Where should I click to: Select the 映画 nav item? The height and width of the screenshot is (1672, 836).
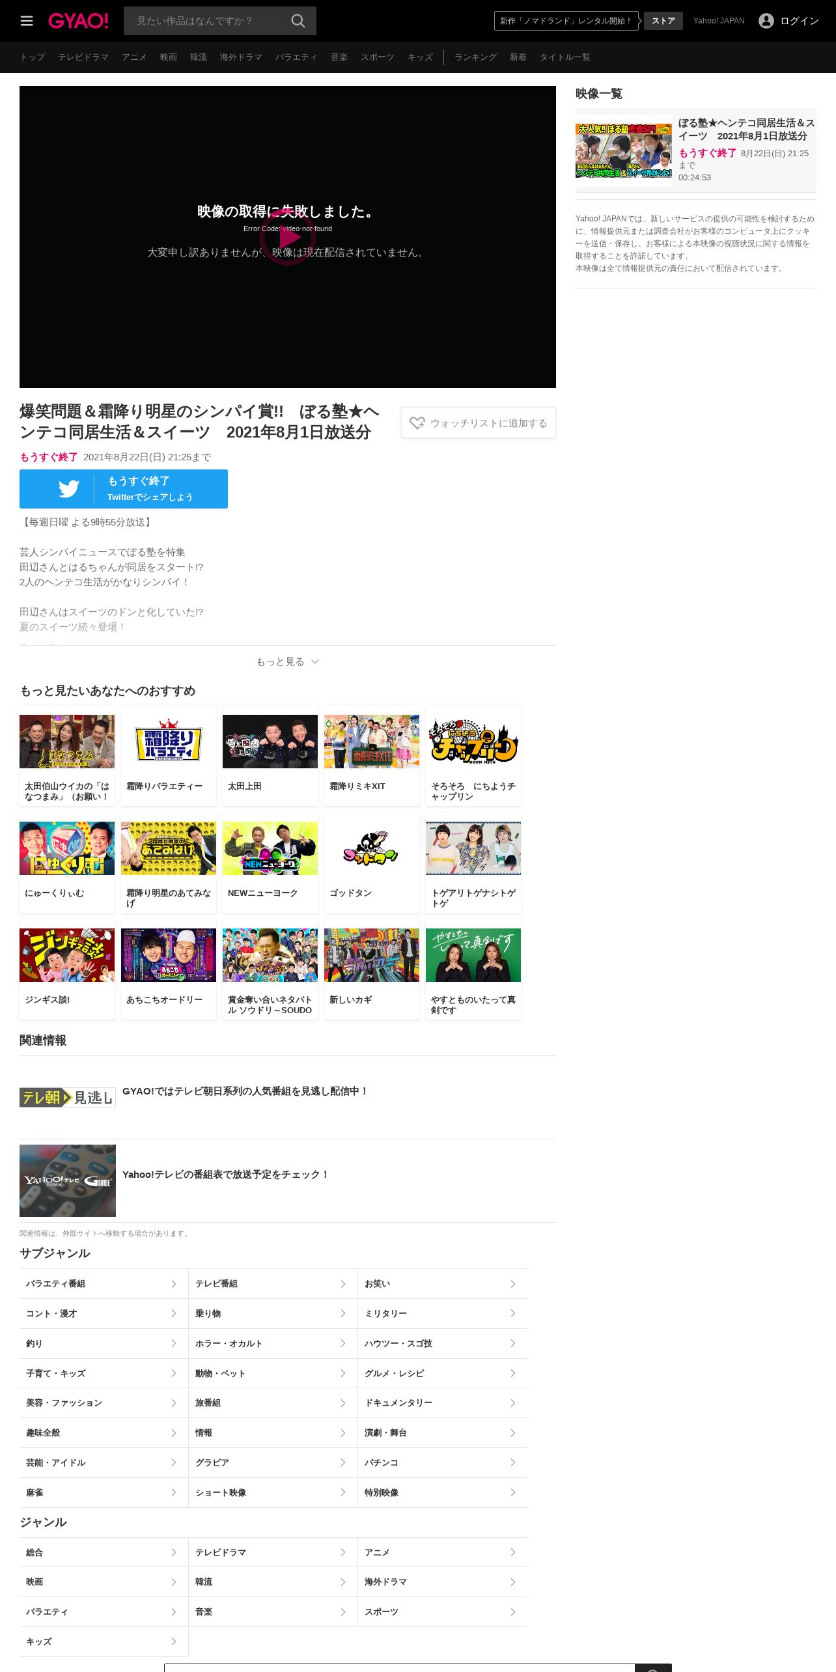tap(169, 57)
